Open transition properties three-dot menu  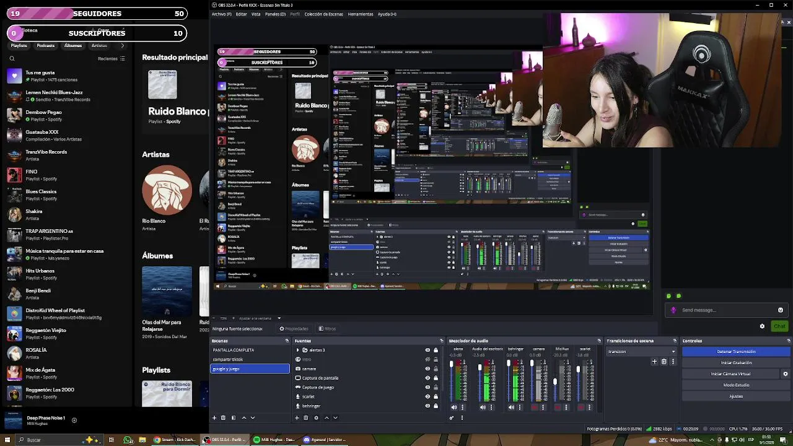point(673,362)
